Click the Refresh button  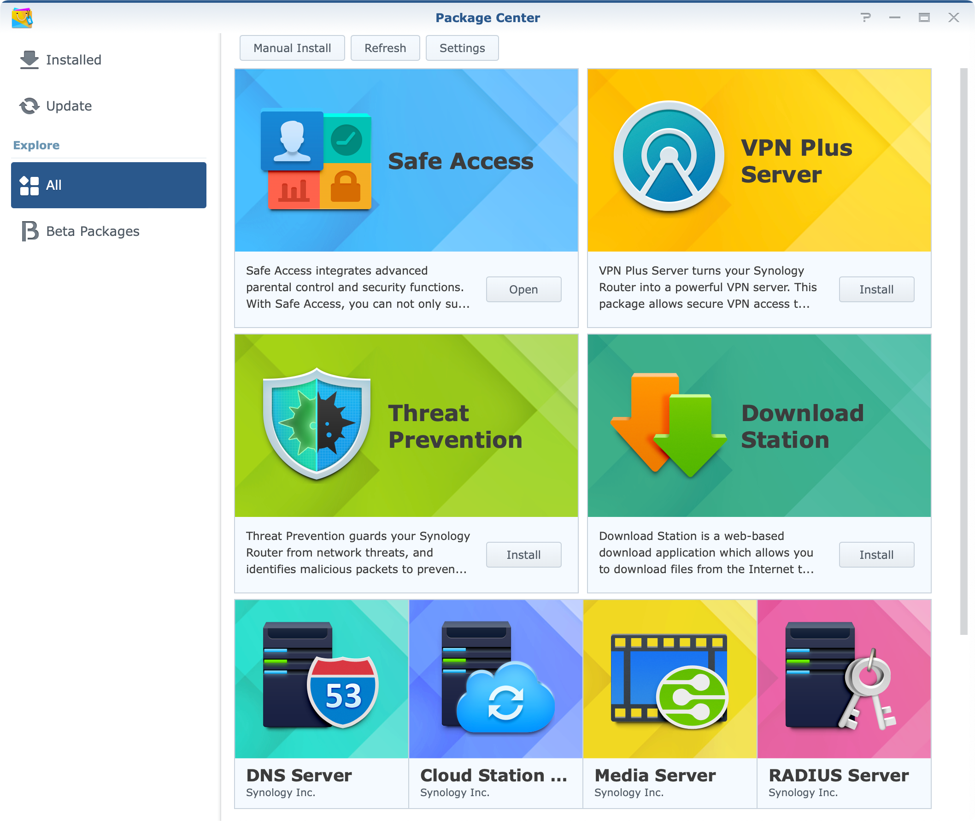click(385, 48)
